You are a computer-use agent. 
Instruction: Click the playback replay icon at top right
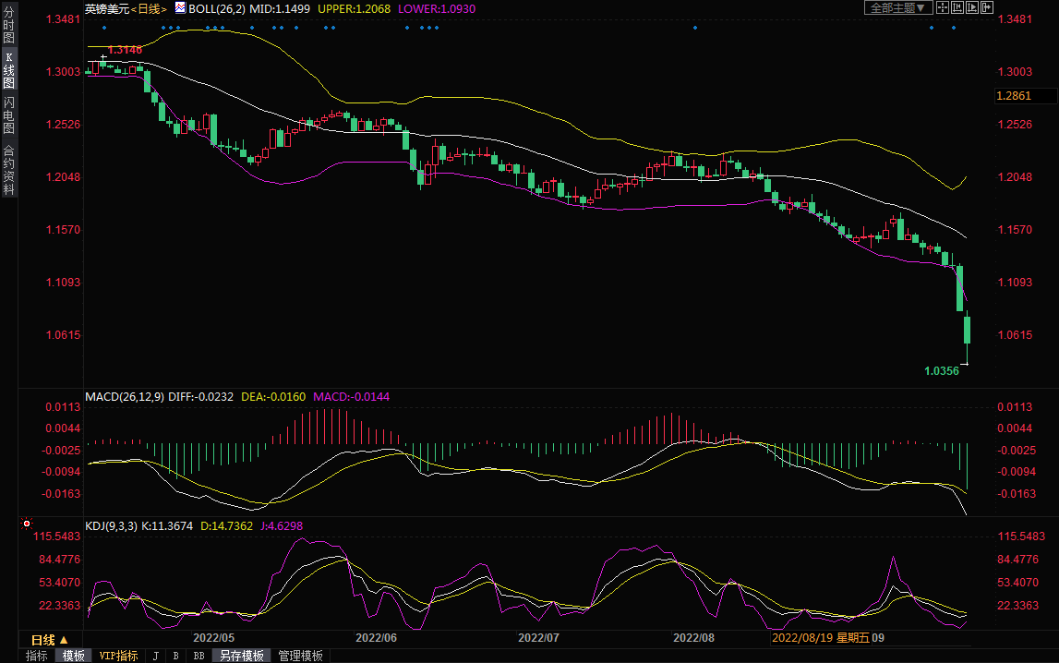click(x=972, y=7)
